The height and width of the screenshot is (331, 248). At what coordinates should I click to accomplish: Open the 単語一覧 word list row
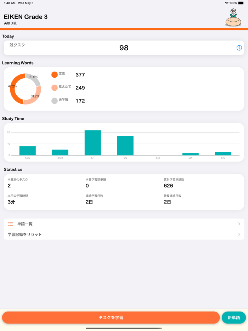tap(124, 224)
